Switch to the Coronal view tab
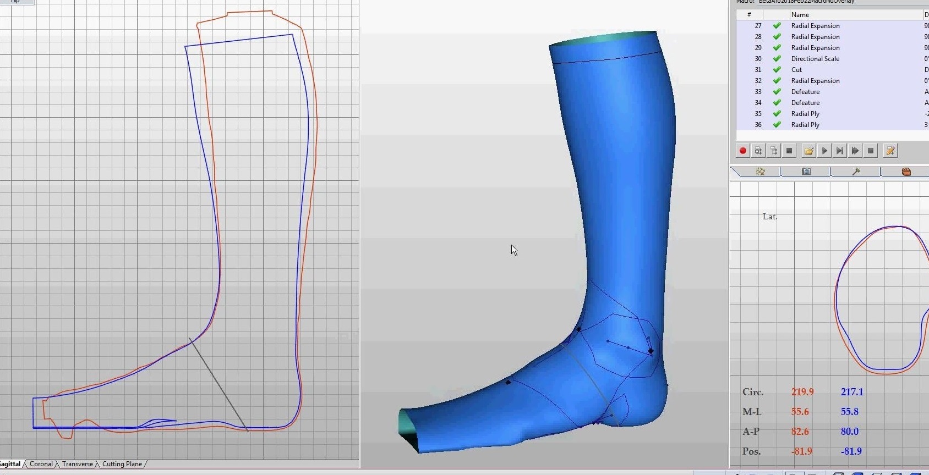The height and width of the screenshot is (475, 929). pyautogui.click(x=41, y=464)
